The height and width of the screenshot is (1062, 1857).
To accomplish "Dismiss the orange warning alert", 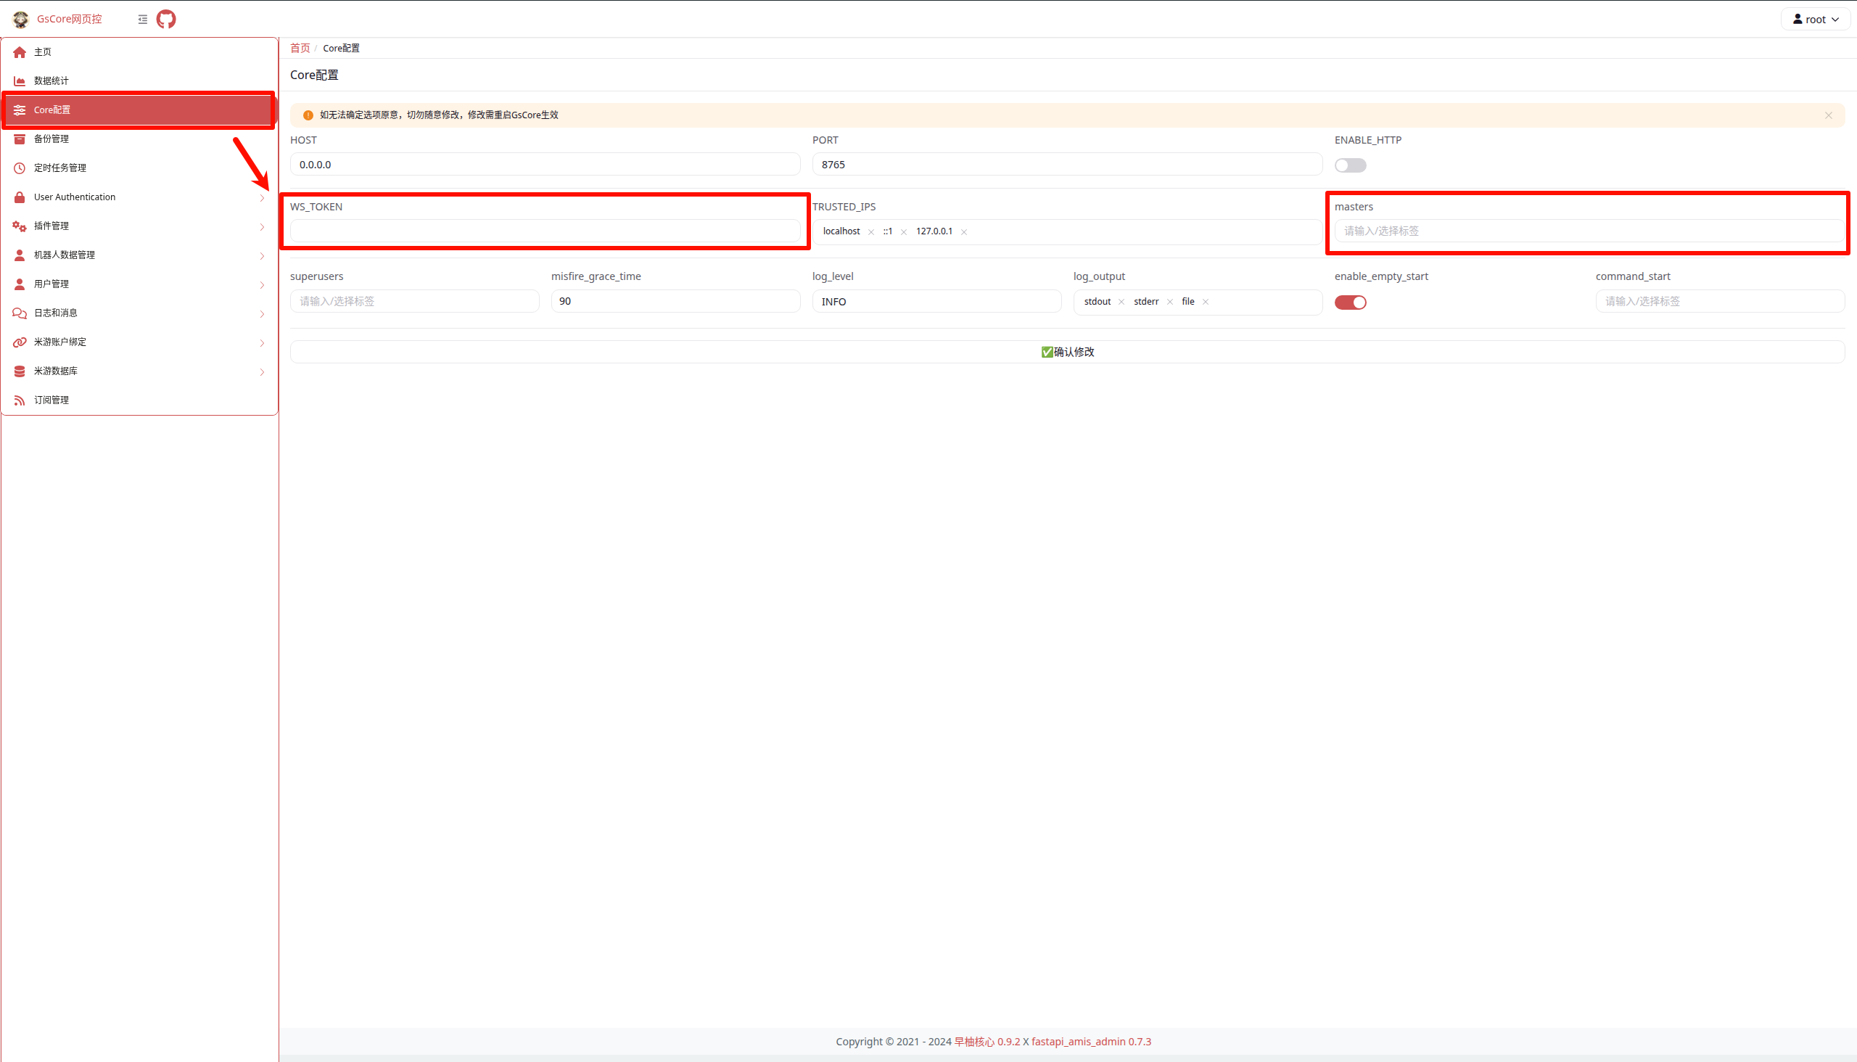I will 1828,115.
